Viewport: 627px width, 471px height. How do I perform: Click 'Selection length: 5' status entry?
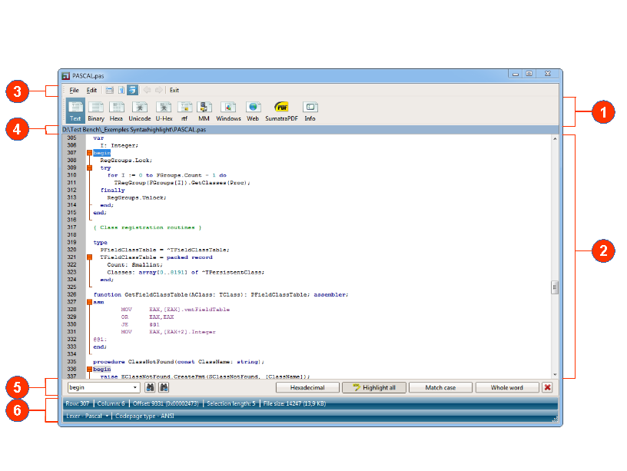(231, 403)
